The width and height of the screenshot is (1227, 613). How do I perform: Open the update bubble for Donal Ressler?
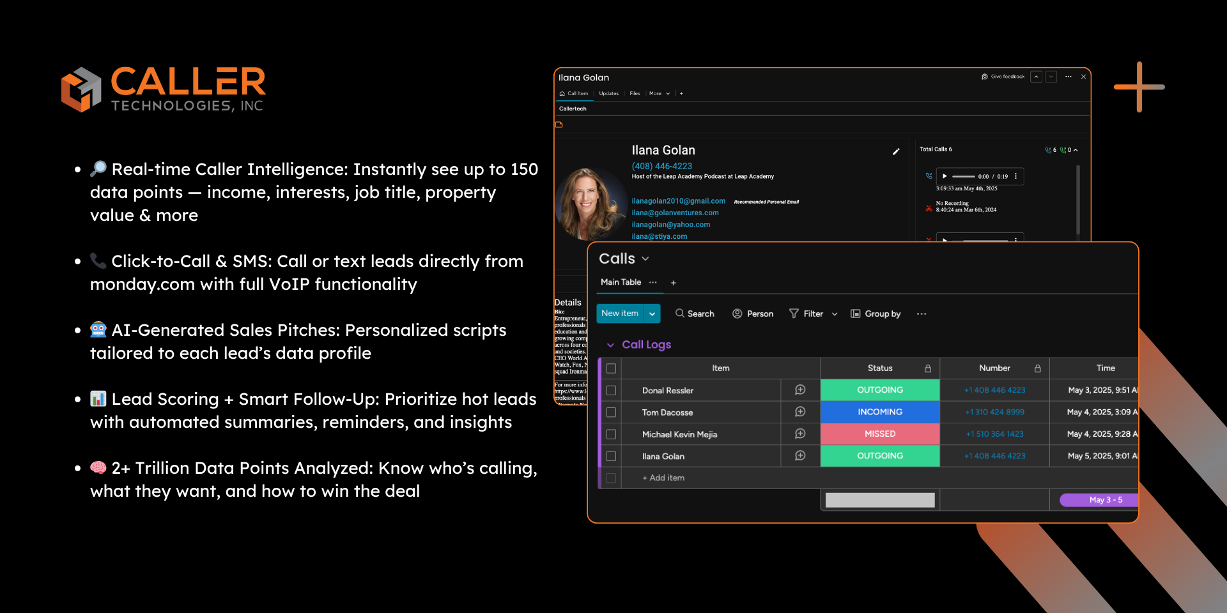(799, 390)
